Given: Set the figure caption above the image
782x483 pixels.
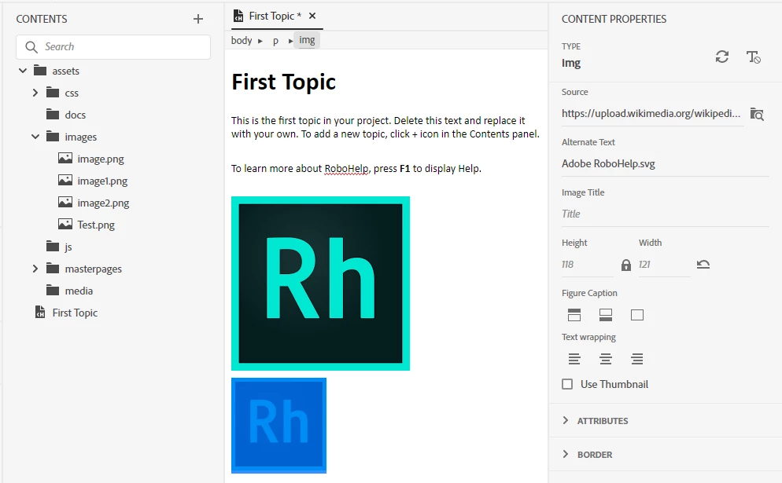Looking at the screenshot, I should coord(574,315).
